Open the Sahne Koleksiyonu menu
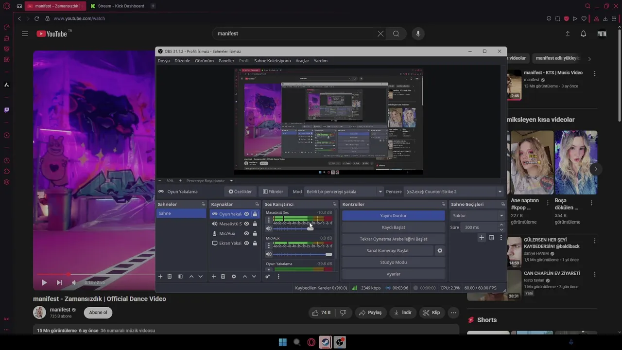Image resolution: width=622 pixels, height=350 pixels. (x=272, y=61)
